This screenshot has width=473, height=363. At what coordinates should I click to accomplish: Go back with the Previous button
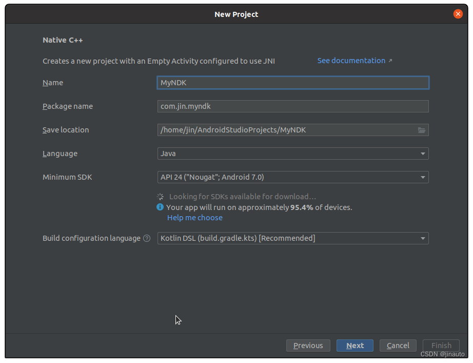click(x=308, y=346)
